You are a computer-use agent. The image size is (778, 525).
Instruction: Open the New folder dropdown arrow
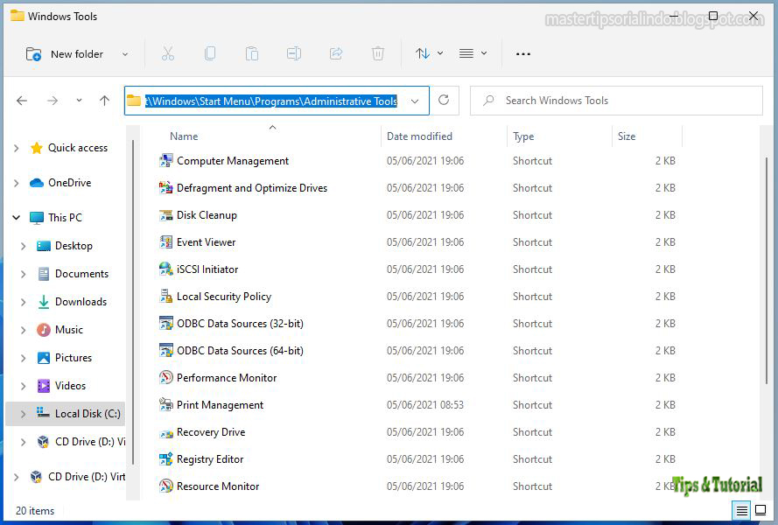124,53
